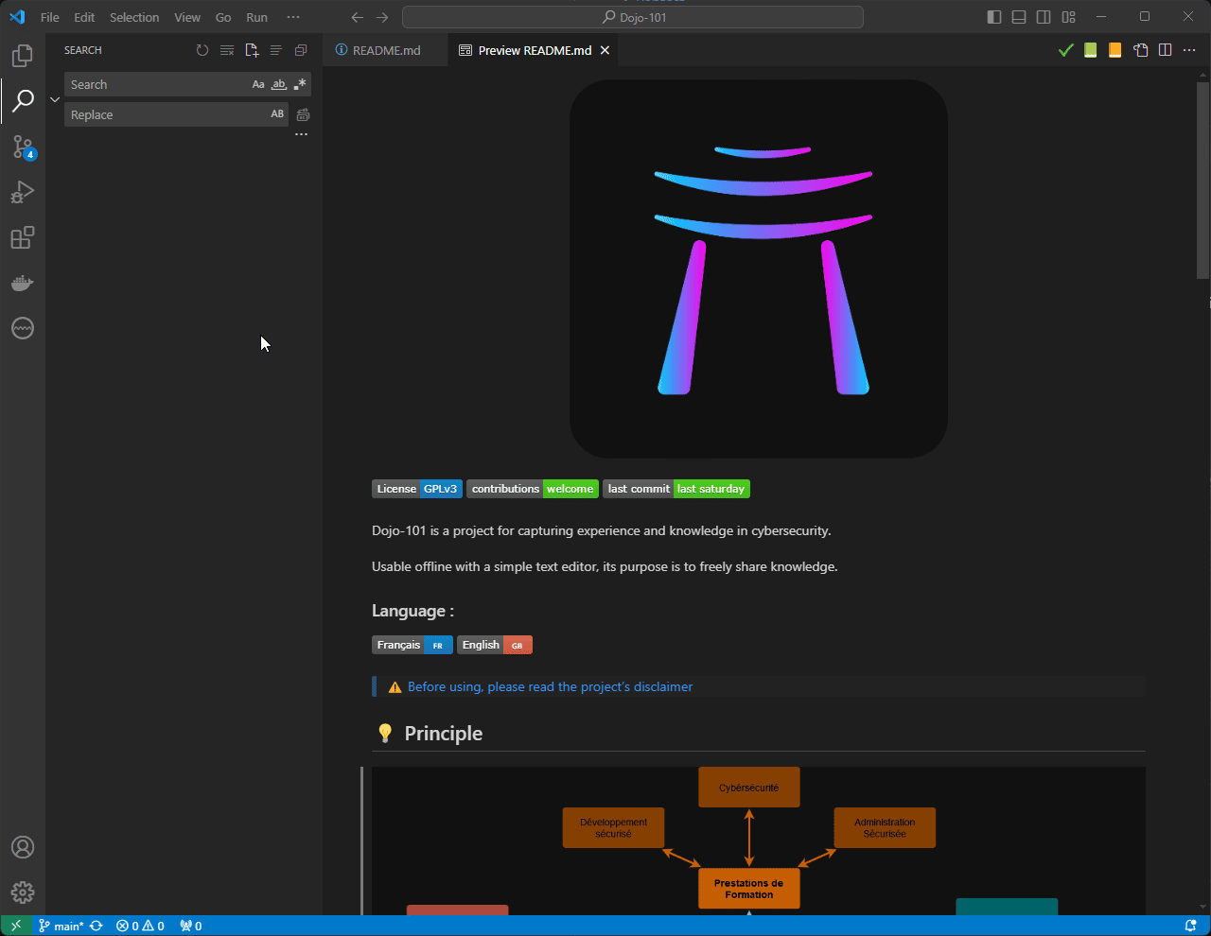1211x936 pixels.
Task: Select the Search view icon
Action: click(23, 100)
